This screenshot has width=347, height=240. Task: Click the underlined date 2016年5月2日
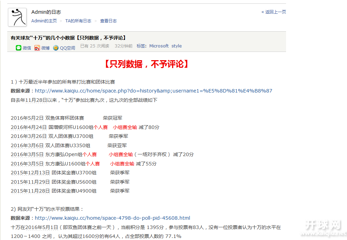click(27, 118)
